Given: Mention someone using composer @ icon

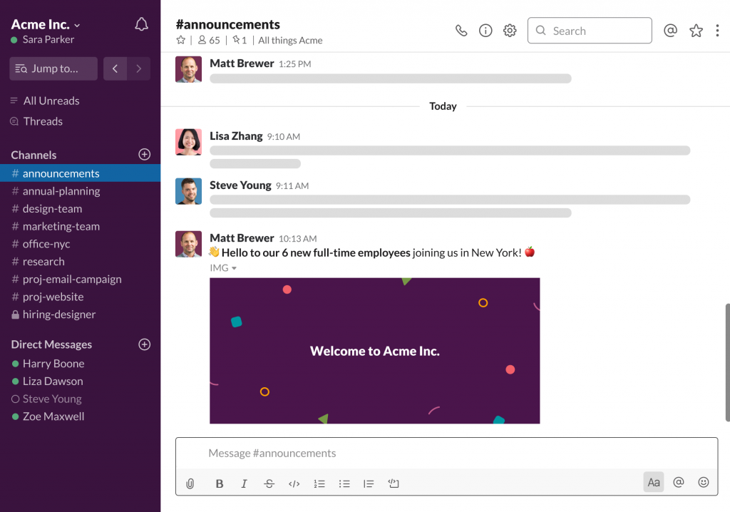Looking at the screenshot, I should pyautogui.click(x=679, y=482).
